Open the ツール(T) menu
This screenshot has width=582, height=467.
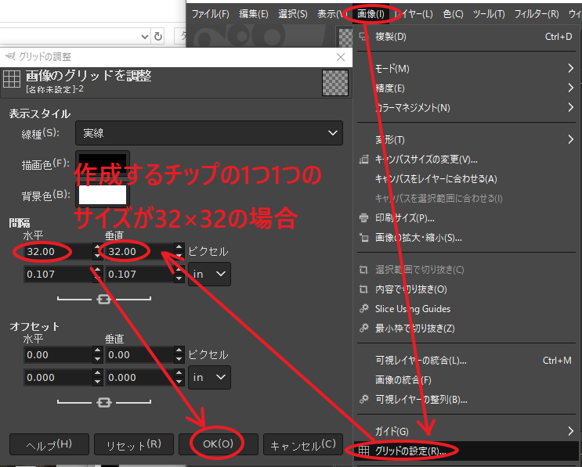tap(489, 14)
